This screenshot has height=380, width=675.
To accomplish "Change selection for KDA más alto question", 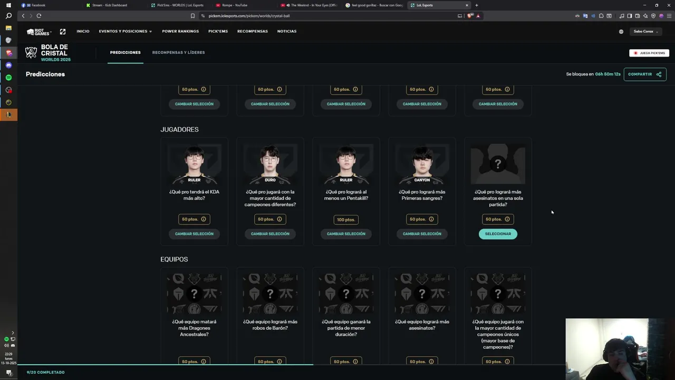I will coord(194,234).
